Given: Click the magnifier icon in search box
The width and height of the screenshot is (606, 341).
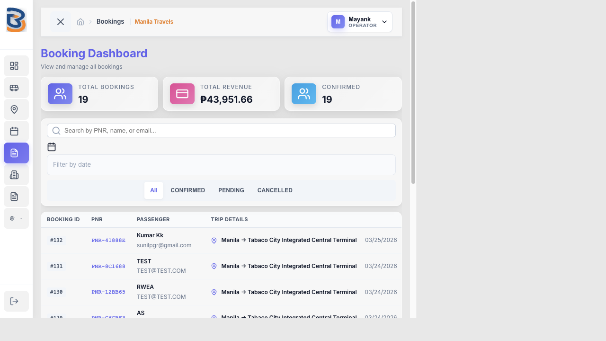Looking at the screenshot, I should (56, 131).
